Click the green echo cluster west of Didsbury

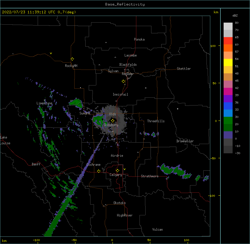pos(99,120)
